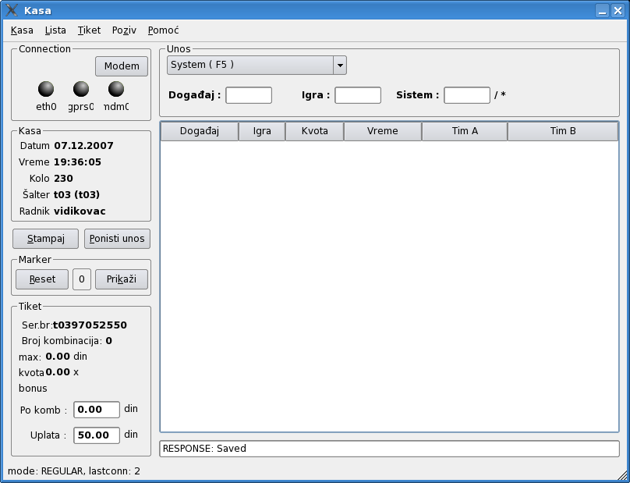Click the gprs0 connection status indicator
Image resolution: width=630 pixels, height=483 pixels.
[81, 89]
